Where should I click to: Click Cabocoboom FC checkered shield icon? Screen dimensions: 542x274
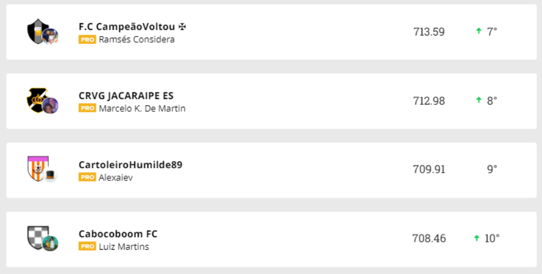pyautogui.click(x=38, y=237)
